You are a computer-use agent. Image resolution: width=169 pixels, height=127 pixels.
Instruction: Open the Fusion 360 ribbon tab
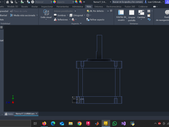(130, 7)
